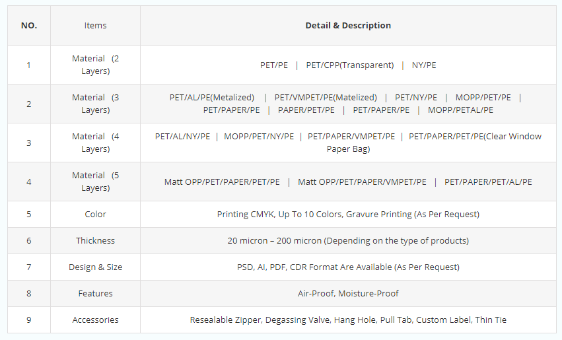Click the "Detail & Description" header cell

(x=348, y=26)
